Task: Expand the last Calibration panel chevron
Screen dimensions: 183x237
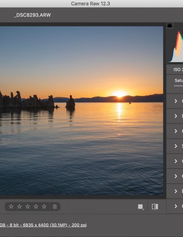Action: [x=176, y=206]
